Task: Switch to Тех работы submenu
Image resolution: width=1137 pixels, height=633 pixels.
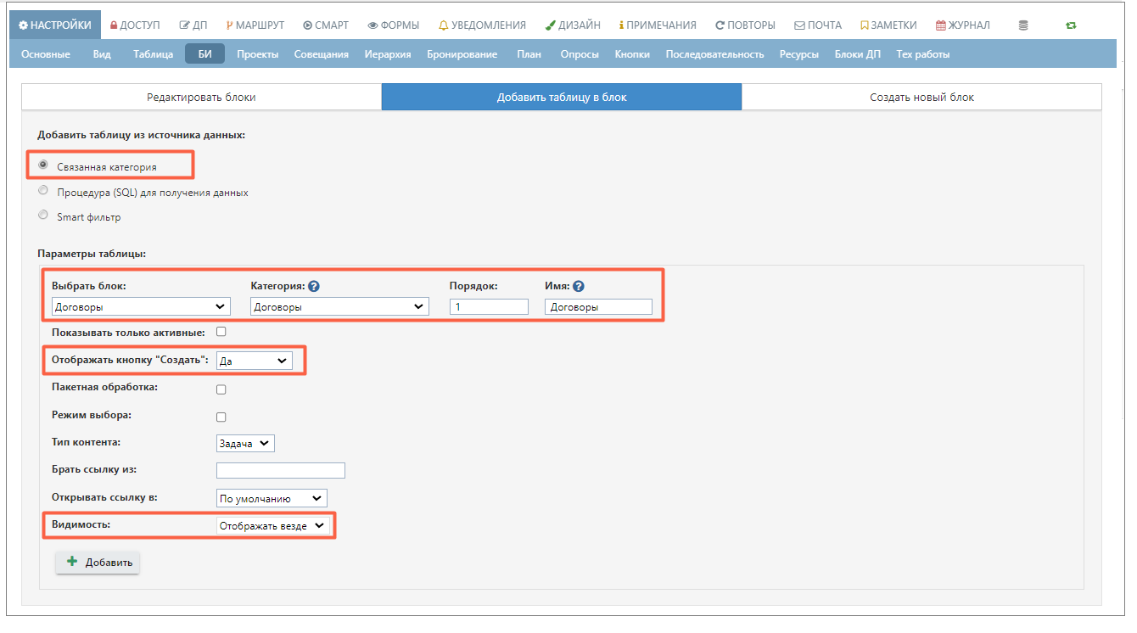Action: coord(923,54)
